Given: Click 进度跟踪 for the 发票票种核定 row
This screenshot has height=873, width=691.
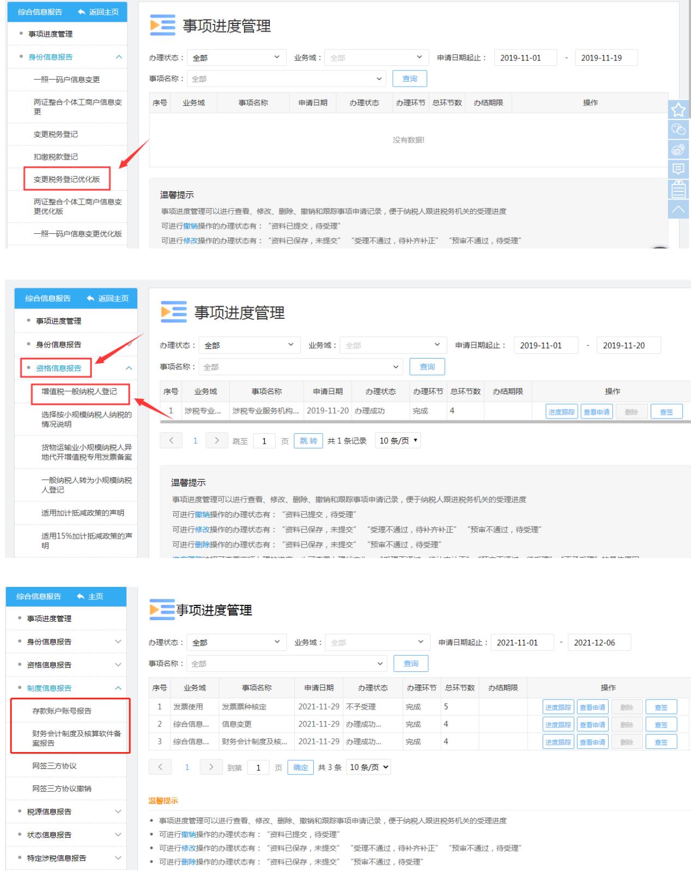Looking at the screenshot, I should pos(558,707).
